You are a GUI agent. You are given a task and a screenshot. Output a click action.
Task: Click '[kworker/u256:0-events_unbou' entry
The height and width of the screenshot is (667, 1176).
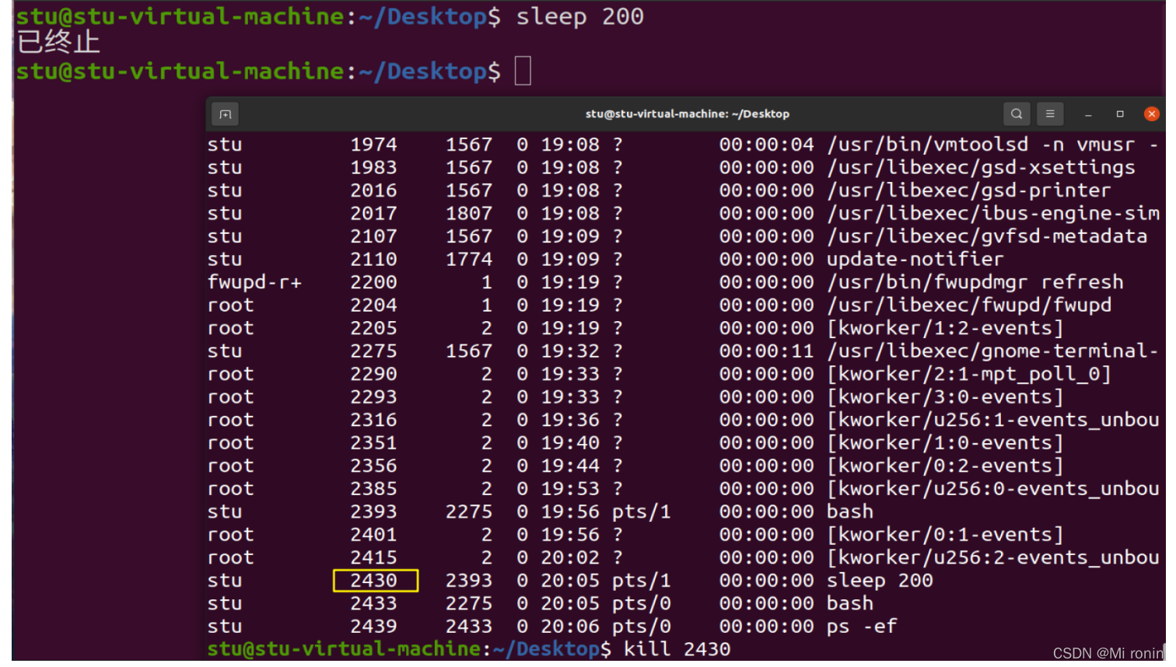pos(993,489)
